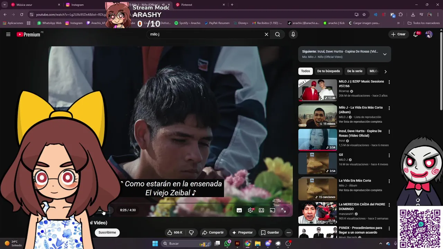Show hidden system tray icons
The image size is (443, 249).
[x=381, y=243]
